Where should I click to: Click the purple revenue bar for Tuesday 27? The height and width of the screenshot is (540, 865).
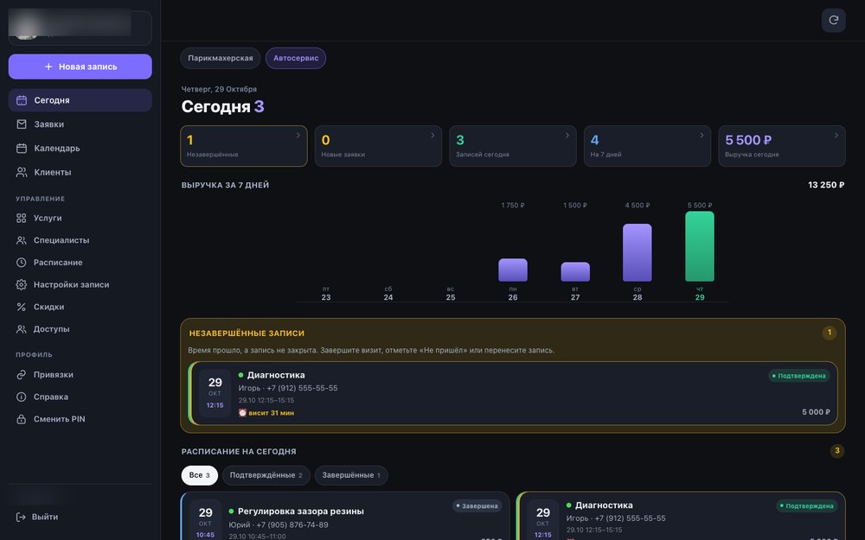(x=575, y=271)
